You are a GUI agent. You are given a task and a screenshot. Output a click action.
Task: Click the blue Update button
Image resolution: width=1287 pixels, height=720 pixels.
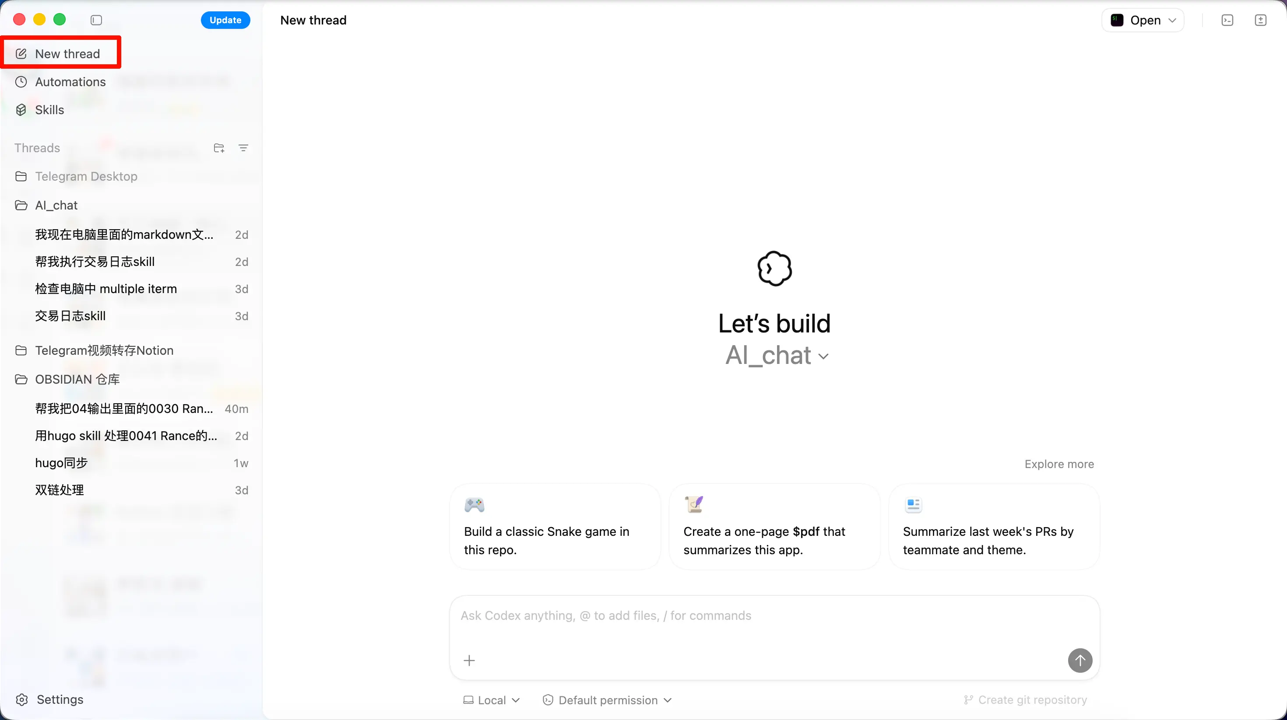tap(225, 20)
